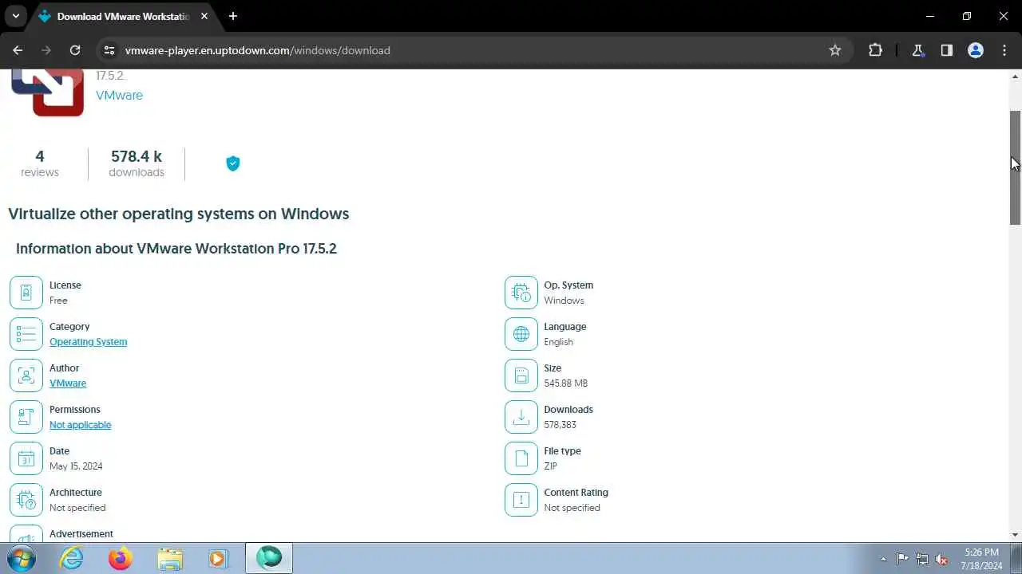Click the License info icon
The height and width of the screenshot is (574, 1022).
tap(26, 293)
